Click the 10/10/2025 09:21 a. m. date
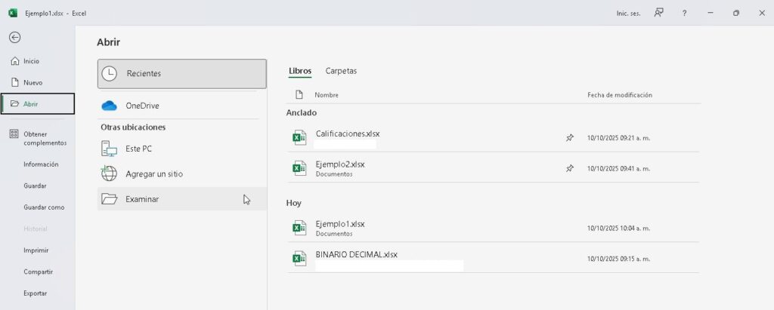This screenshot has height=310, width=774. (618, 138)
